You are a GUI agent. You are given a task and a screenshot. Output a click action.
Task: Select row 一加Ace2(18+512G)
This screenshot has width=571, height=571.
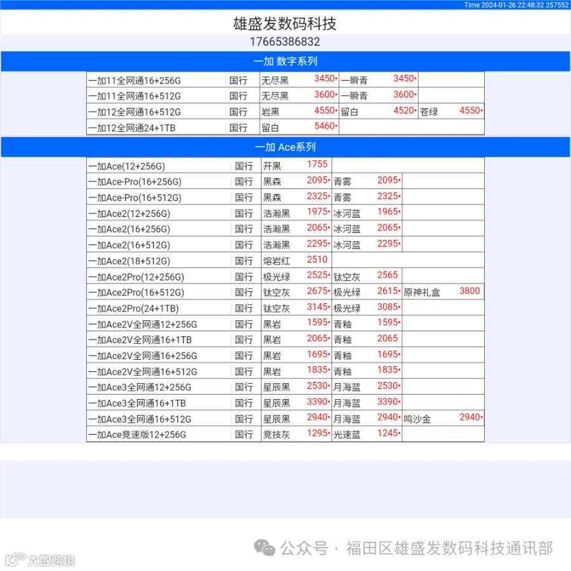(x=285, y=260)
